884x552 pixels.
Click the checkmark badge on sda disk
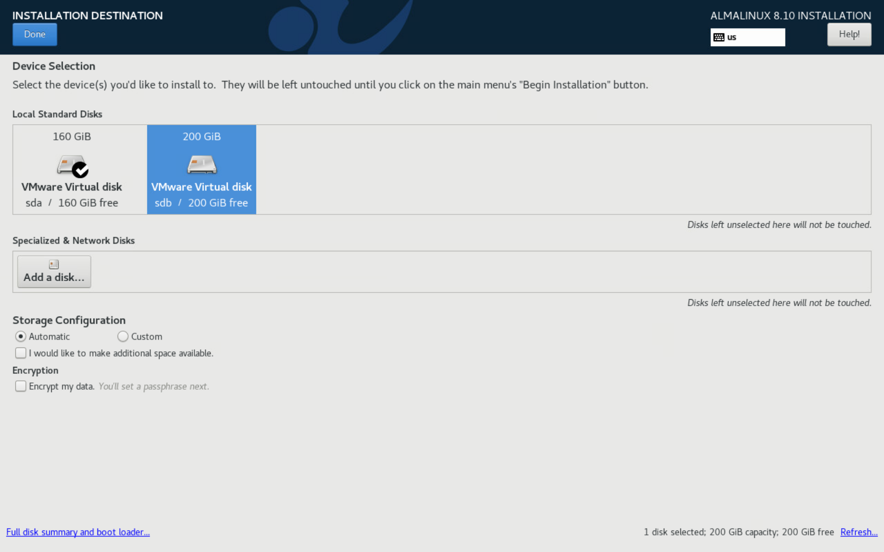pyautogui.click(x=80, y=170)
